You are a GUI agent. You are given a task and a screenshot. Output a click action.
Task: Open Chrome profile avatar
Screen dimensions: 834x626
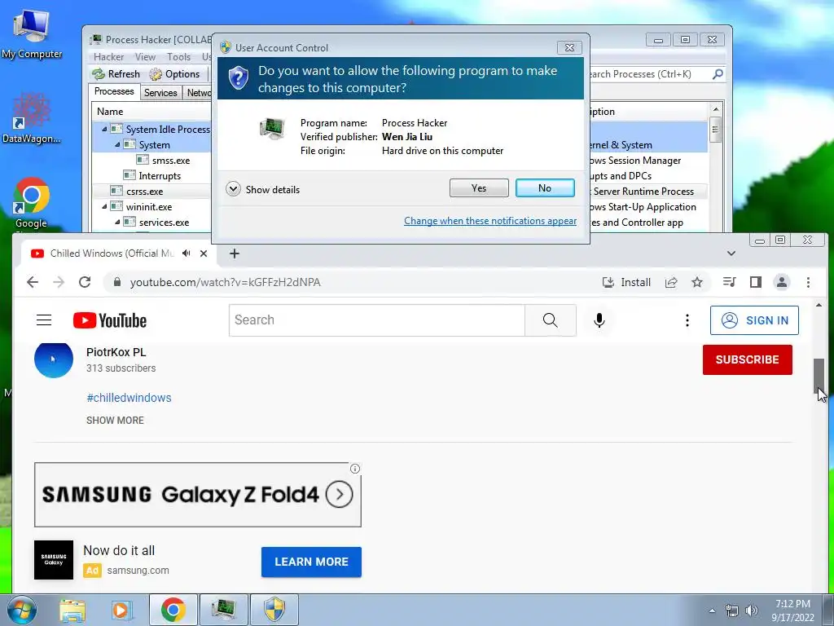781,282
